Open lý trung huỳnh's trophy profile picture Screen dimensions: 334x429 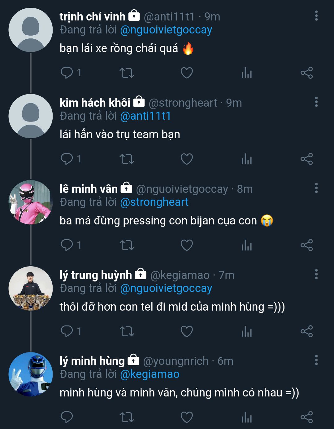tap(30, 288)
